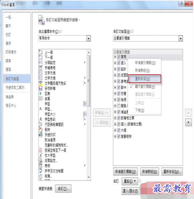Toggle the 郵件 tab checkbox
Image resolution: width=194 pixels, height=199 pixels.
pyautogui.click(x=119, y=87)
